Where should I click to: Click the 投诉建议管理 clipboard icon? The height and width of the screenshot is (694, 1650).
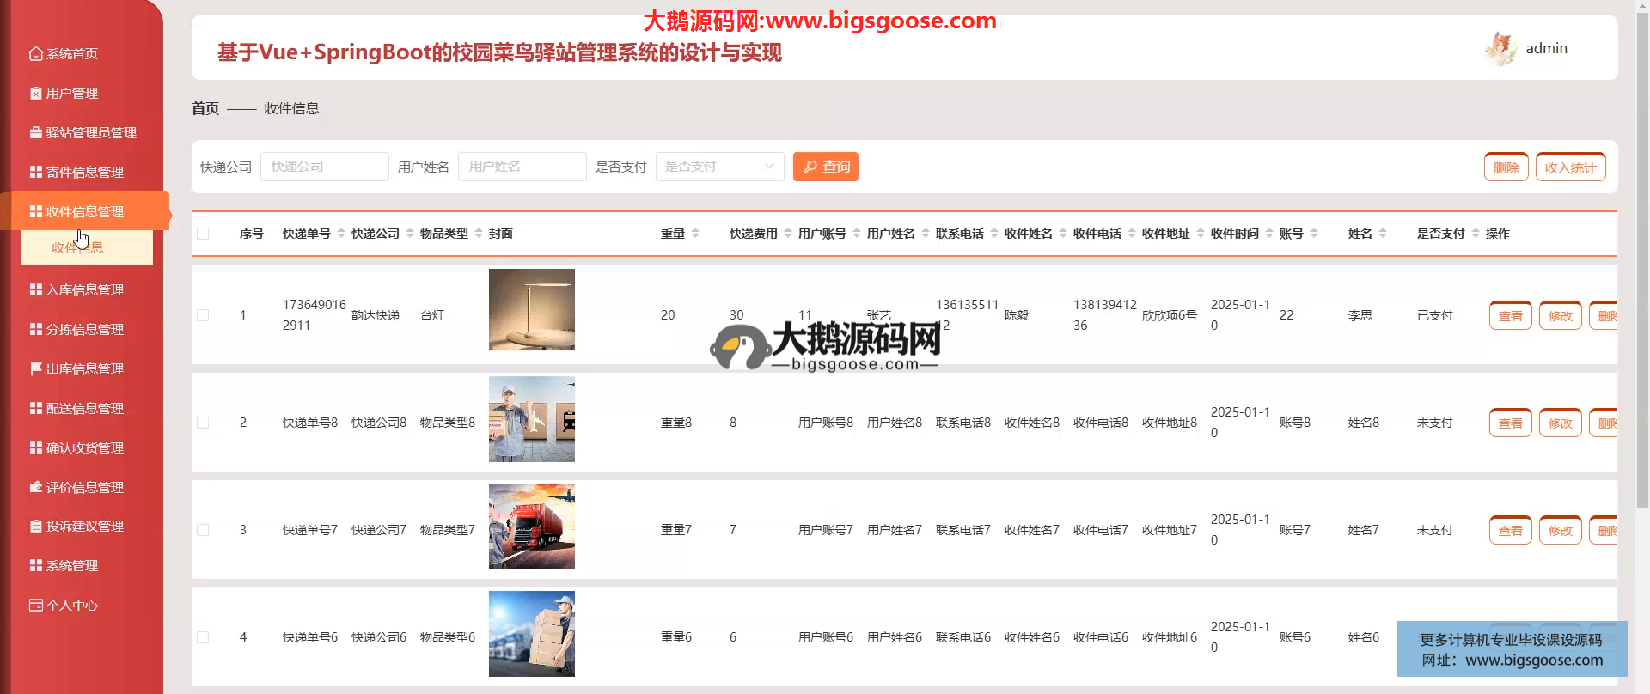pyautogui.click(x=35, y=527)
